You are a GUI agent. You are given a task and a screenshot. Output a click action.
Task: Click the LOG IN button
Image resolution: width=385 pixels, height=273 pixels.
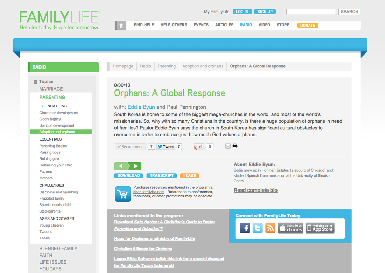tap(242, 12)
